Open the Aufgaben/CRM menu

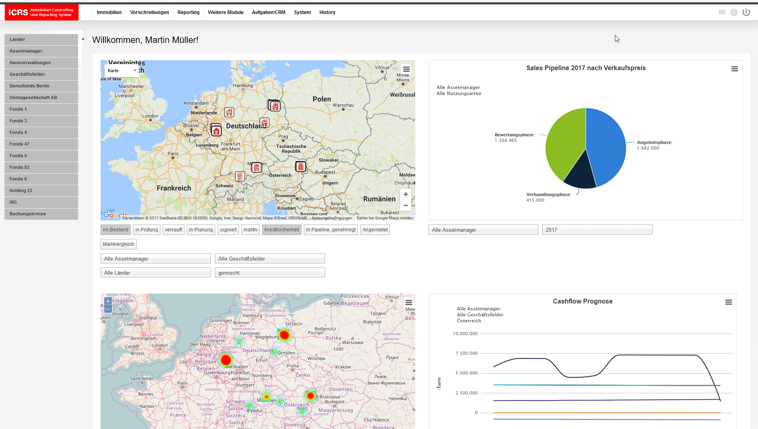point(269,12)
